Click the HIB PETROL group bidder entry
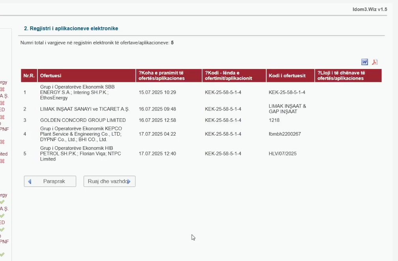The width and height of the screenshot is (398, 261). pyautogui.click(x=77, y=154)
